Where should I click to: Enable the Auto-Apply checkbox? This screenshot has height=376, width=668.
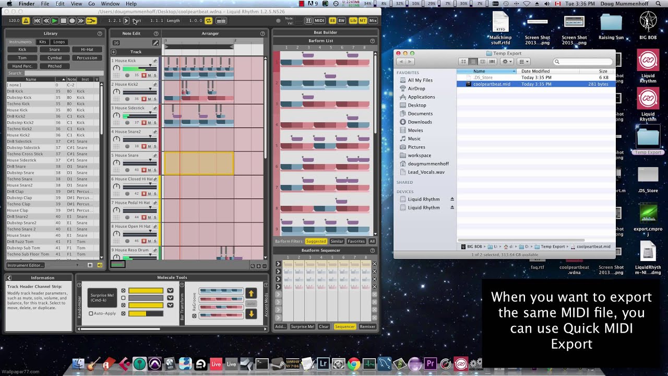91,313
